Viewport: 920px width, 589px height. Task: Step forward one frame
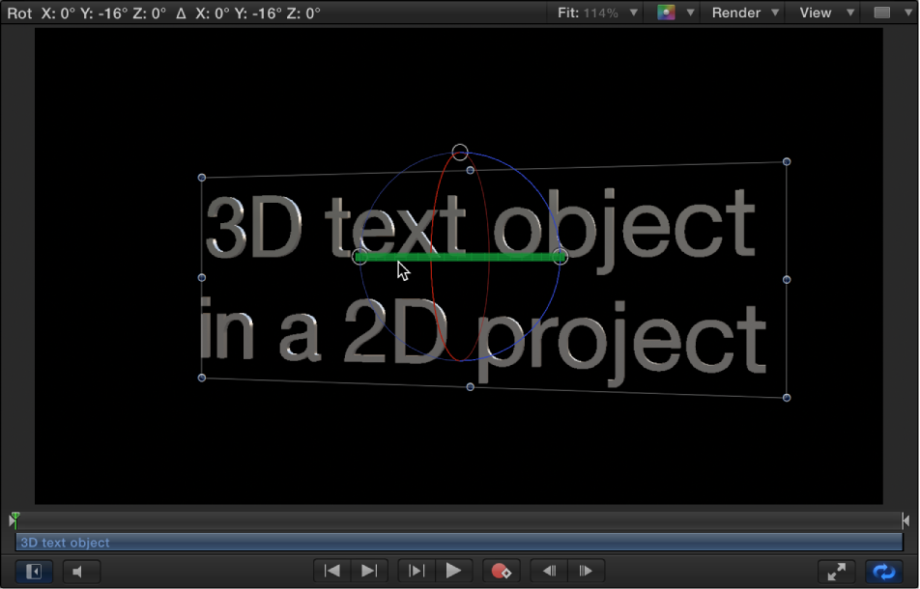(585, 571)
